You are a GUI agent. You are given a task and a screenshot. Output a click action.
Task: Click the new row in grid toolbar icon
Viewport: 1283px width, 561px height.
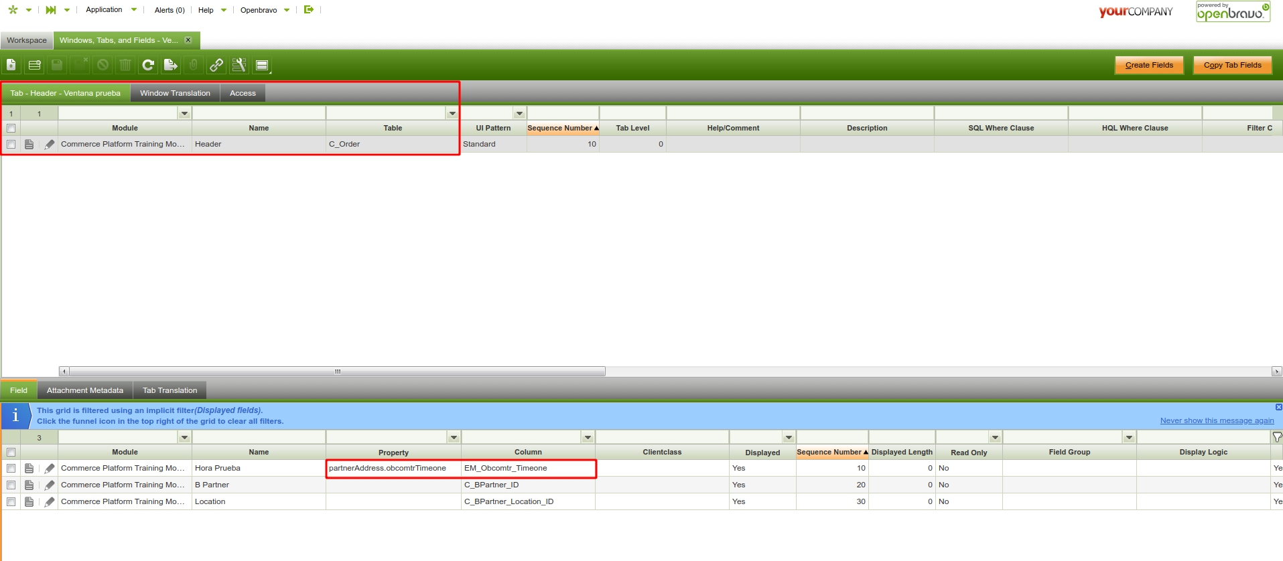pos(34,65)
